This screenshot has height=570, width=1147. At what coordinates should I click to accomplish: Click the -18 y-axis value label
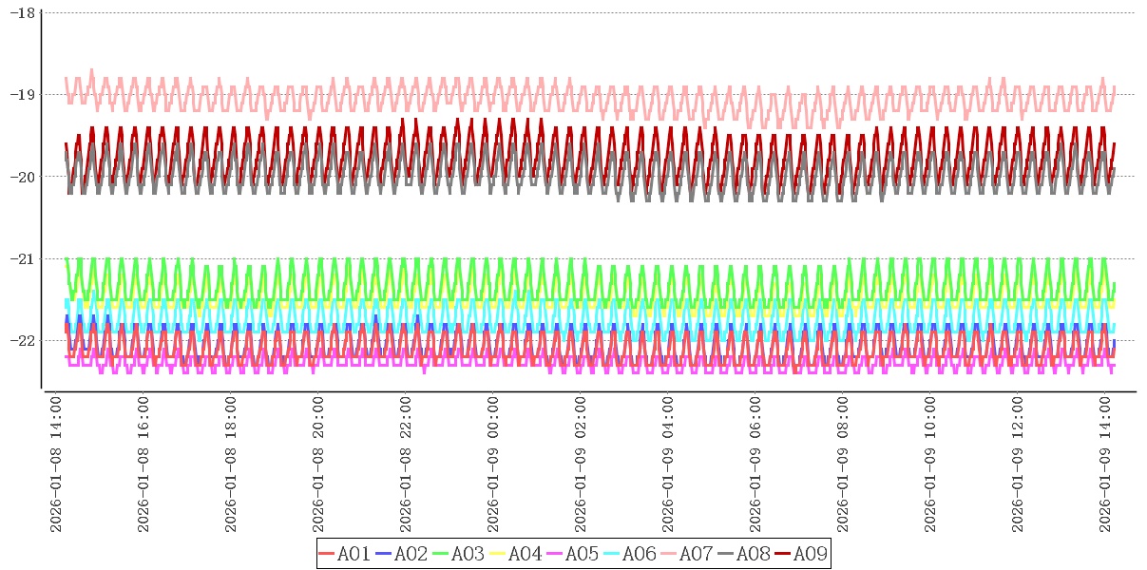24,13
